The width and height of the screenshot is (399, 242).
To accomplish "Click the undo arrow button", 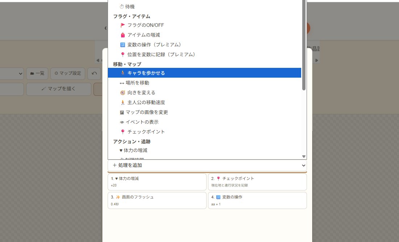I will [94, 73].
